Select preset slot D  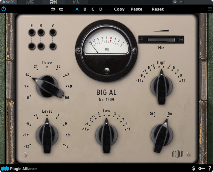[x=101, y=9]
